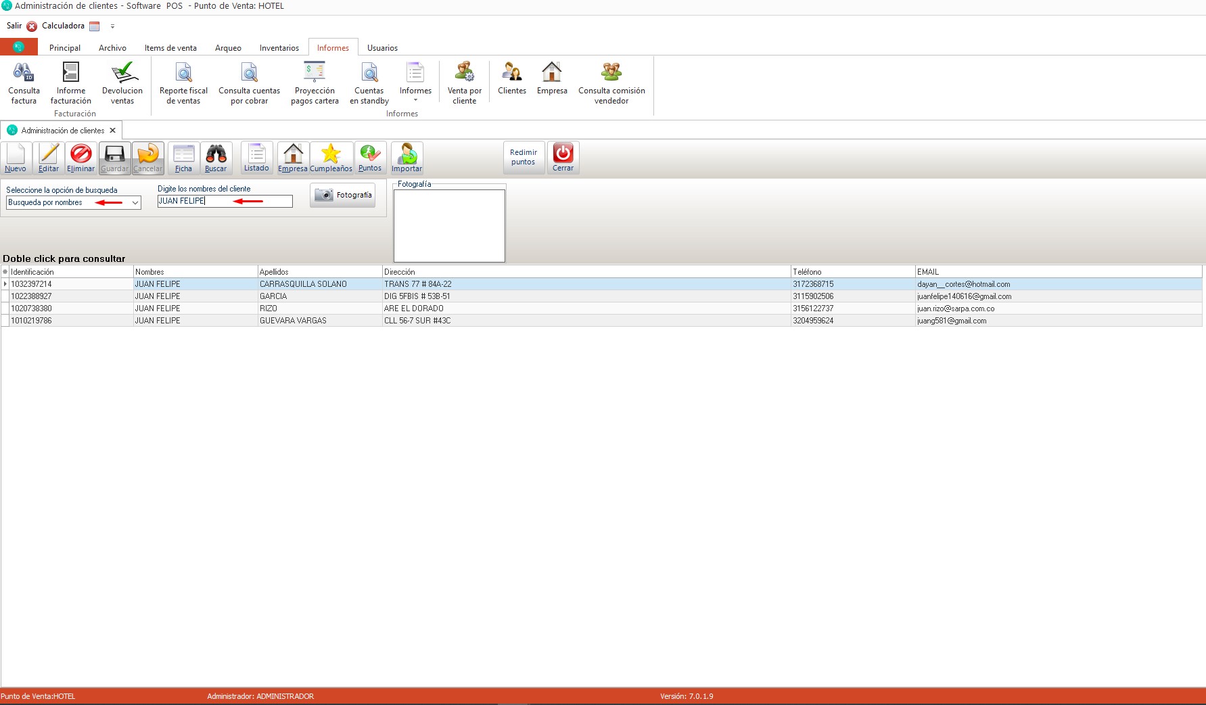
Task: Open Venta por cliente report
Action: [x=465, y=83]
